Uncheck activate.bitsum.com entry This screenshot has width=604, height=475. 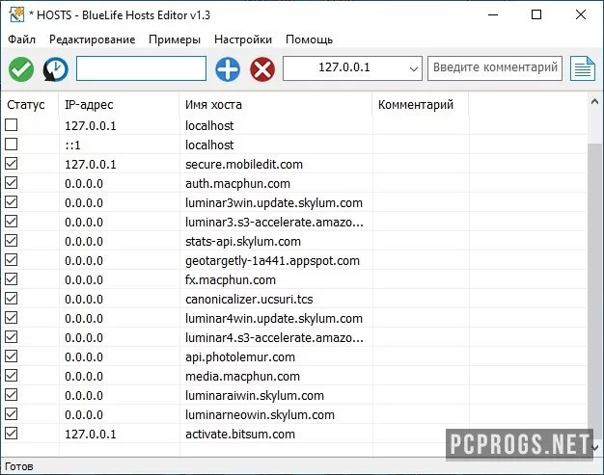click(12, 433)
